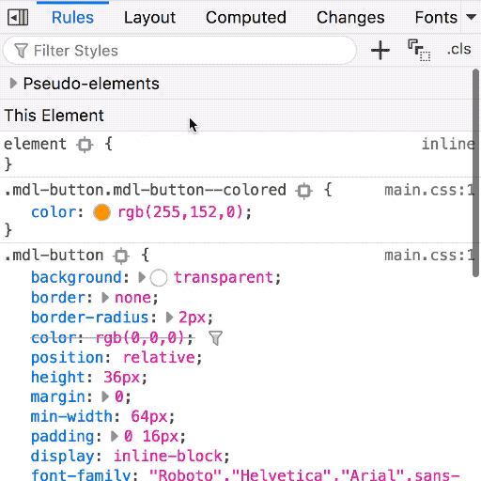
Task: Open main.css source link for .mdl-button rule
Action: pos(428,256)
